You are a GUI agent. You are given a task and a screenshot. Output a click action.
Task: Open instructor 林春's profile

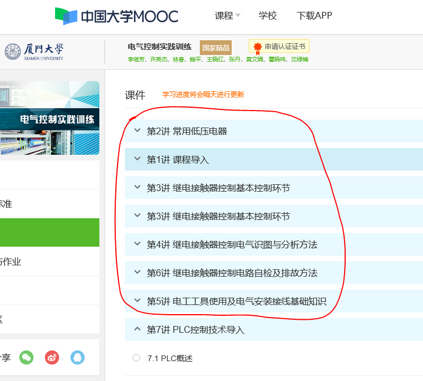pos(178,60)
